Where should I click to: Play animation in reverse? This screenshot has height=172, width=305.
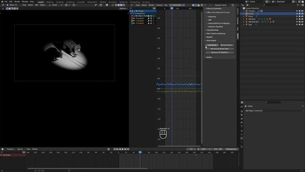click(120, 149)
